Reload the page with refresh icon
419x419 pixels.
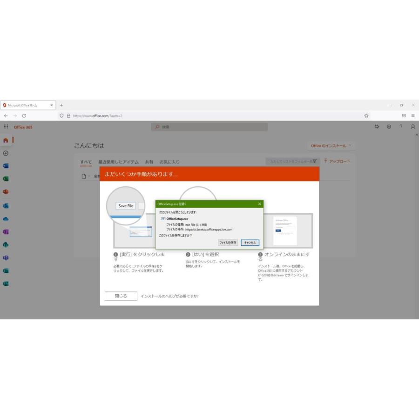24,116
